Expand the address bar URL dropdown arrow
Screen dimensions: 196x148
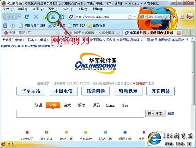tap(135, 17)
